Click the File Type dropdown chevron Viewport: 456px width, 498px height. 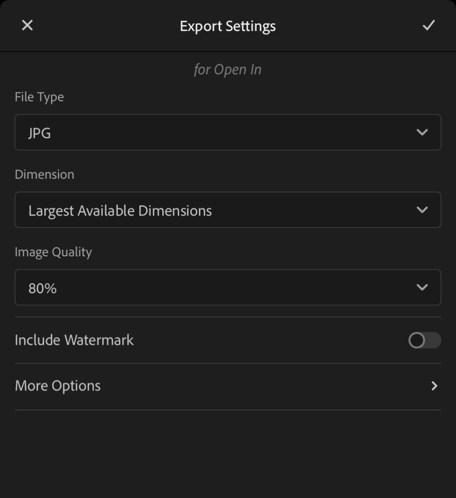(x=422, y=132)
